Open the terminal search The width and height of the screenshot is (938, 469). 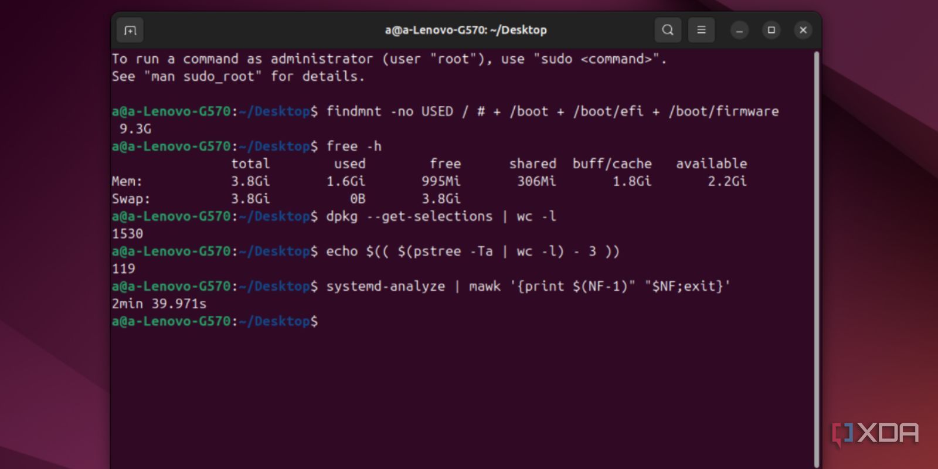coord(668,30)
